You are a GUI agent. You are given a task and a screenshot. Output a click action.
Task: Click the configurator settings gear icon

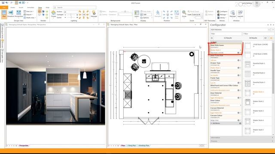point(212,38)
